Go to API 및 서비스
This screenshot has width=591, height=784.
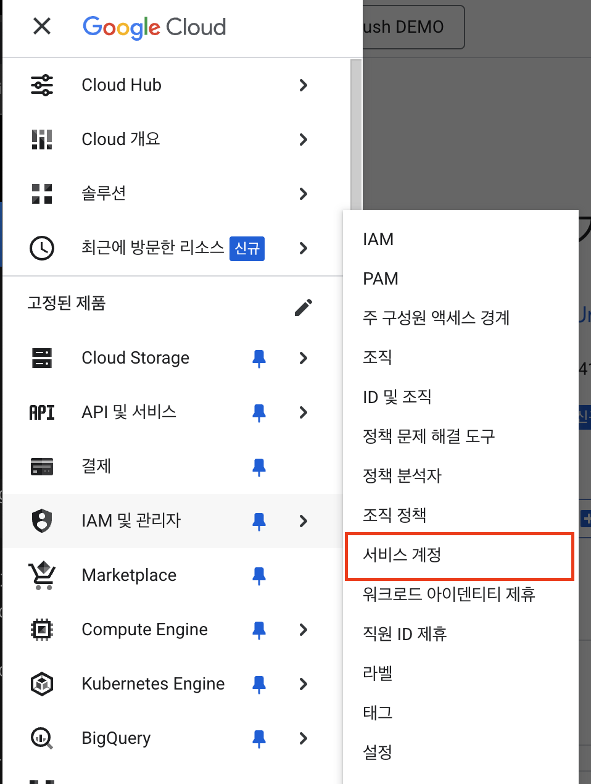(129, 412)
